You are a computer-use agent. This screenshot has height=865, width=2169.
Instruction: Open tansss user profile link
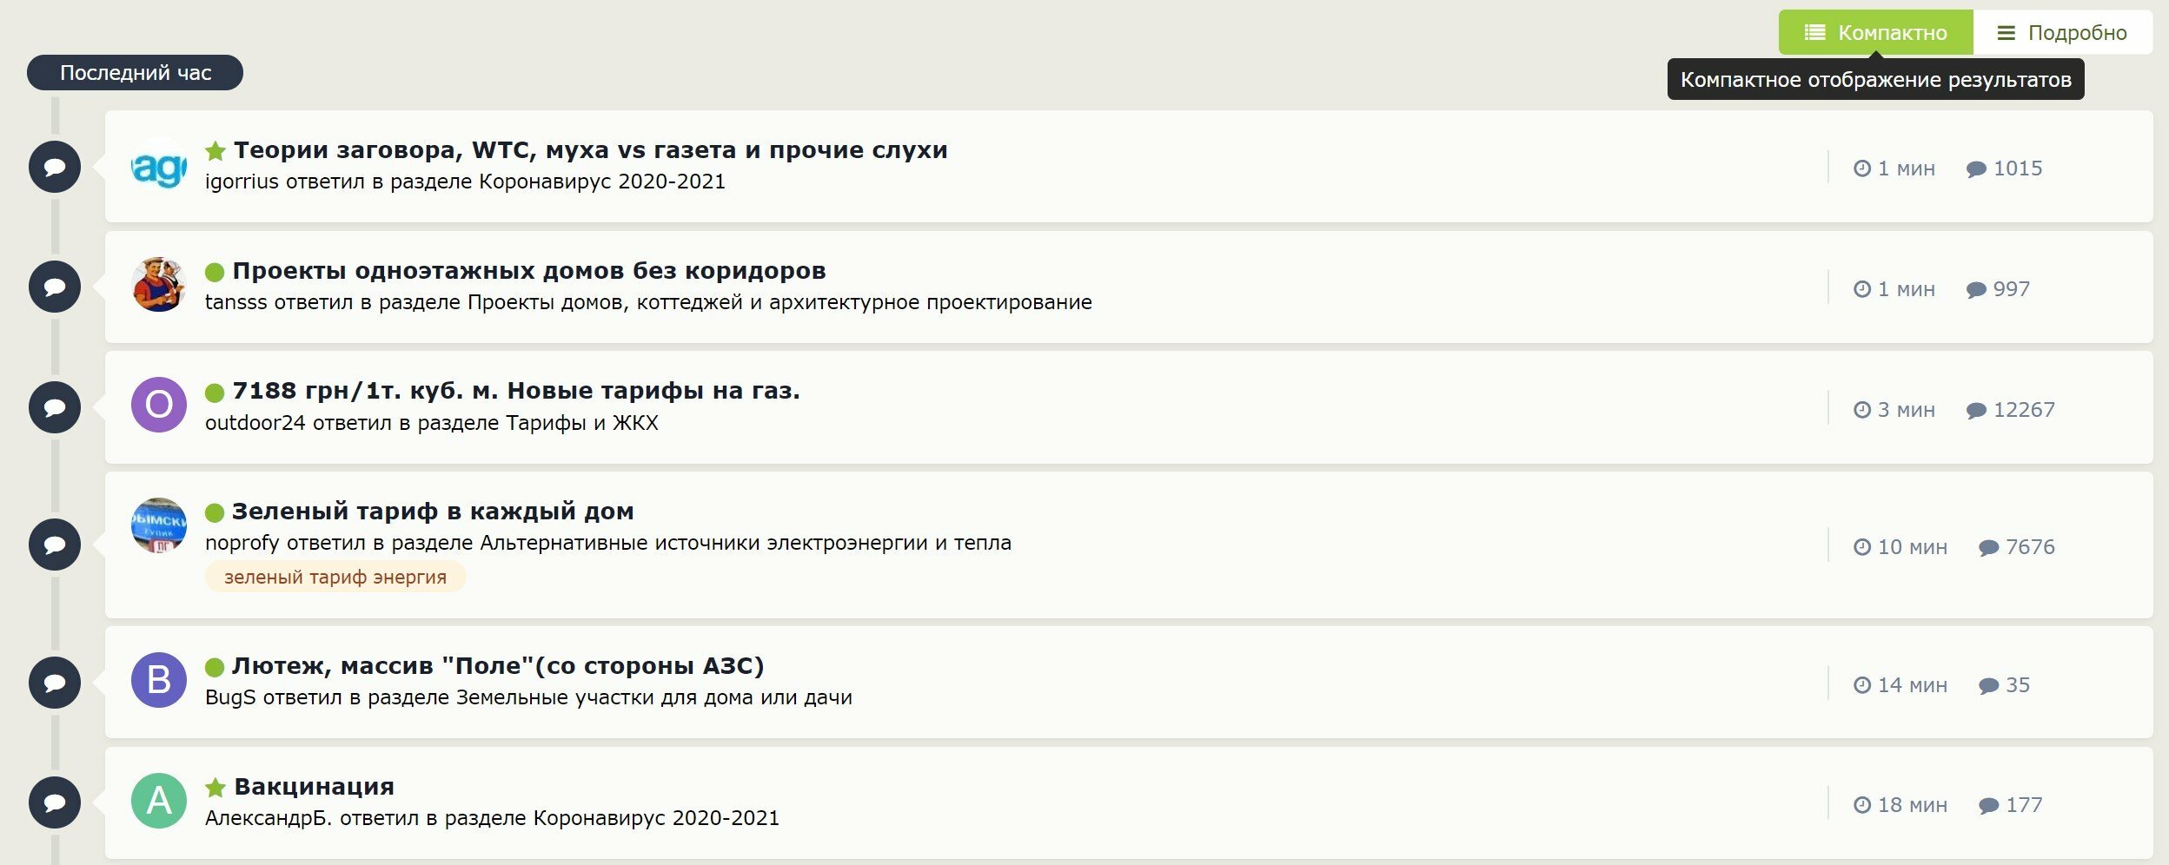coord(235,302)
